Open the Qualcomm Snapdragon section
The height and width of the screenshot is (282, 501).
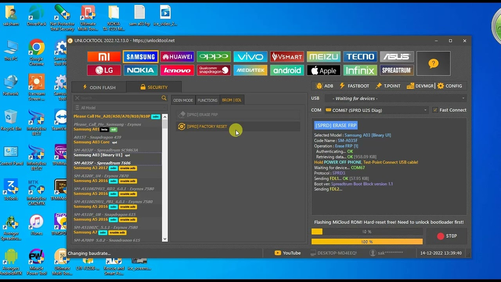[x=214, y=70]
